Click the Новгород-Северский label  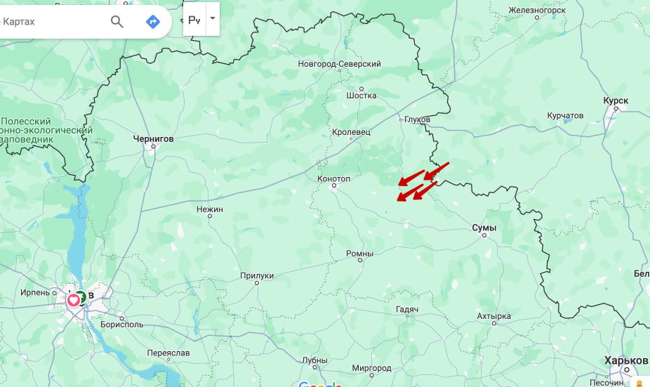(x=339, y=64)
